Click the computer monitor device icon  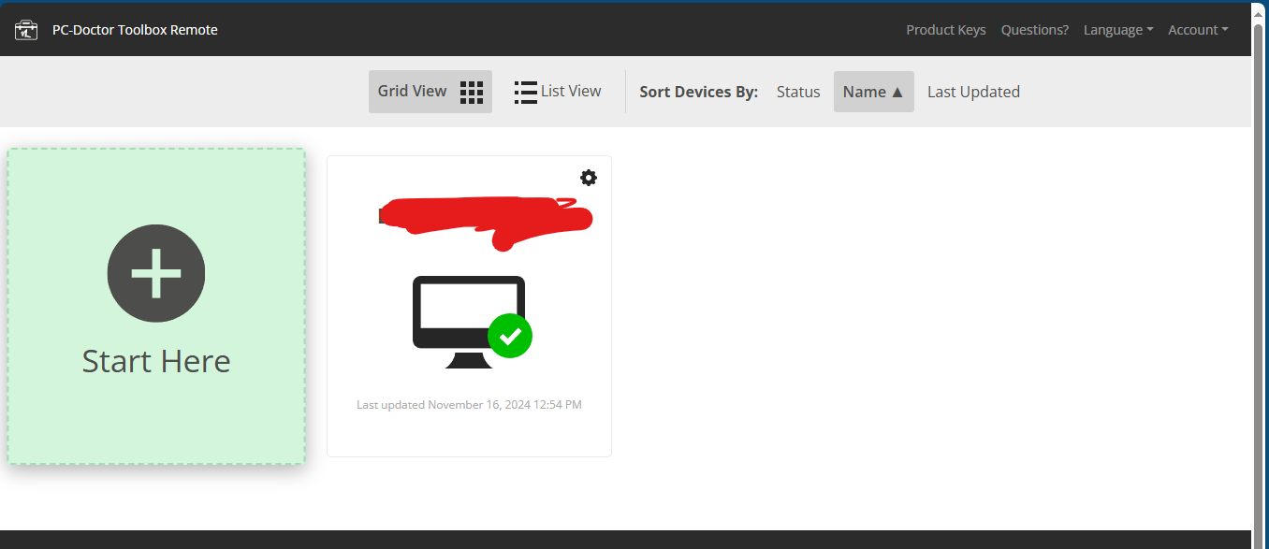pos(469,322)
